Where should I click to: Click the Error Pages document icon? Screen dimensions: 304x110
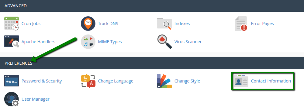click(x=241, y=24)
